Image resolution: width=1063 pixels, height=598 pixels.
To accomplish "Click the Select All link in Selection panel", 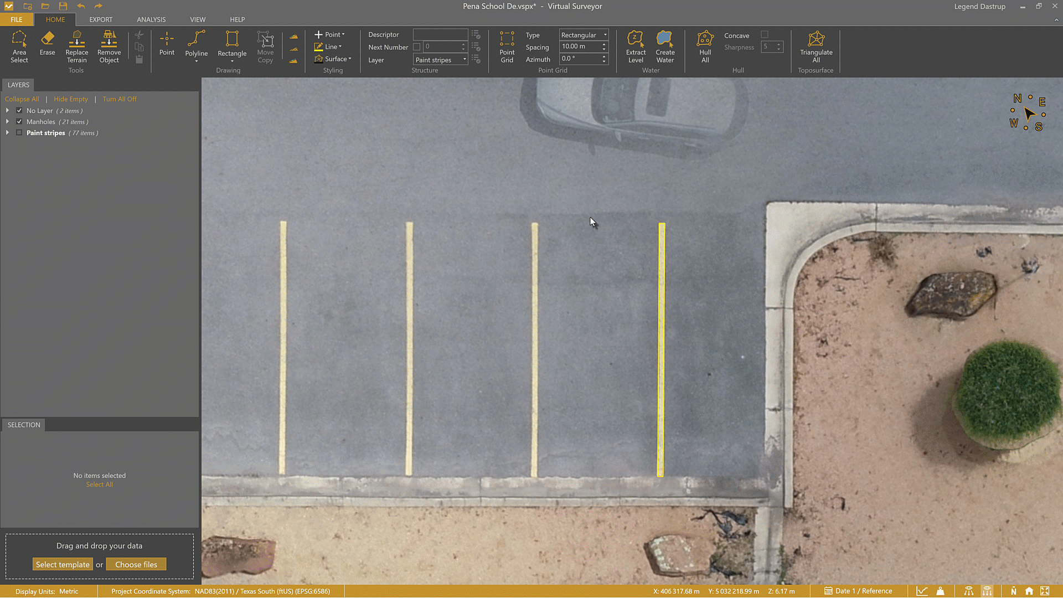I will (99, 484).
